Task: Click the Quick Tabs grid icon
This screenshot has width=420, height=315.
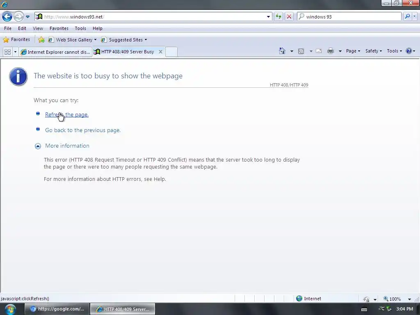Action: (7, 52)
